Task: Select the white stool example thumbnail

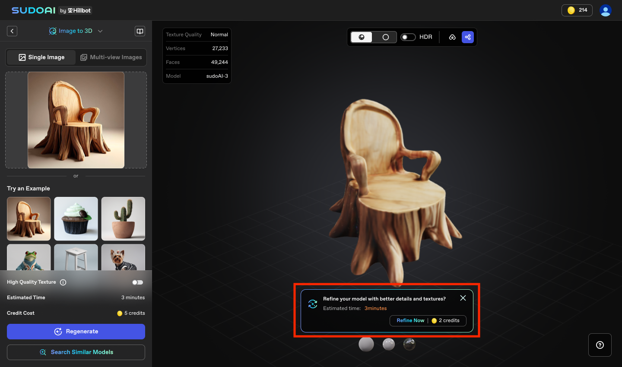Action: pyautogui.click(x=76, y=257)
